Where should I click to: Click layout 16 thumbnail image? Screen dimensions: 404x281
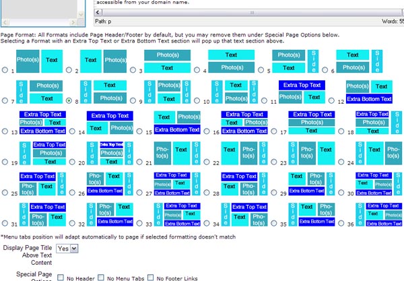pos(244,123)
